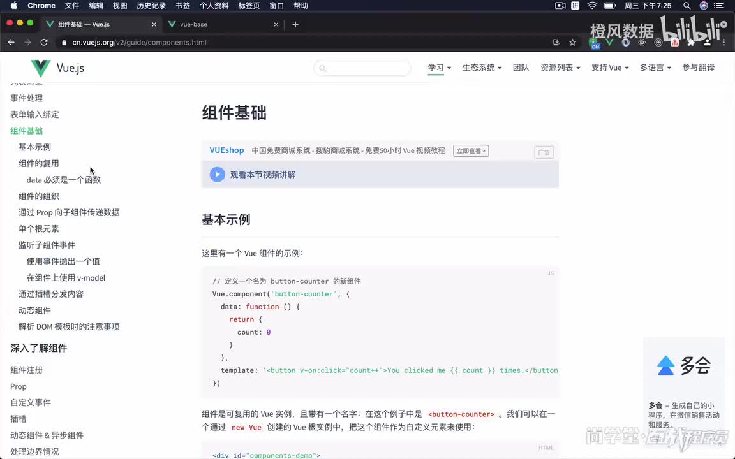Open Siri from menu bar
This screenshot has height=459, width=735.
(x=704, y=6)
